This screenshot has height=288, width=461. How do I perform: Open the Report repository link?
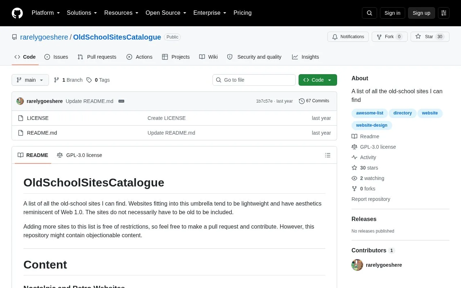pyautogui.click(x=371, y=199)
